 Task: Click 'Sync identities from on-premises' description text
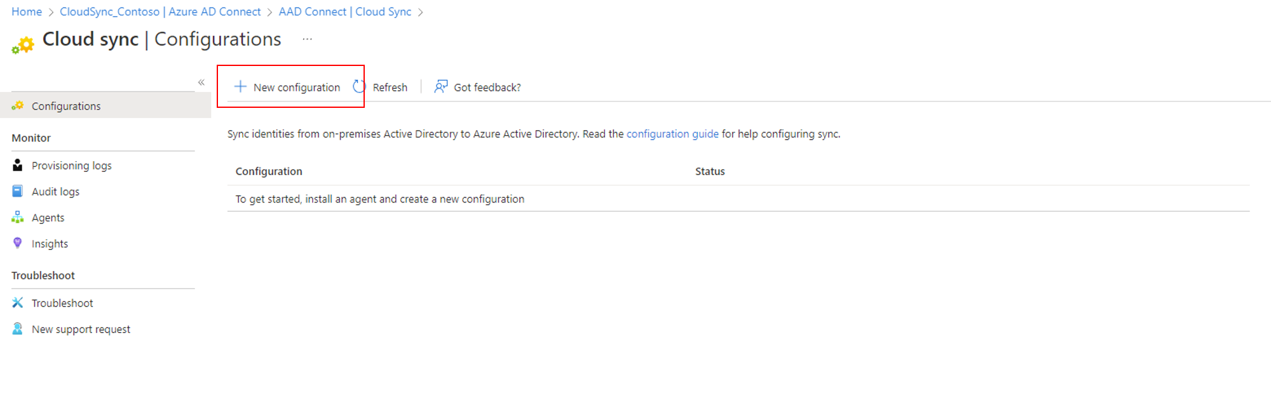pyautogui.click(x=534, y=134)
